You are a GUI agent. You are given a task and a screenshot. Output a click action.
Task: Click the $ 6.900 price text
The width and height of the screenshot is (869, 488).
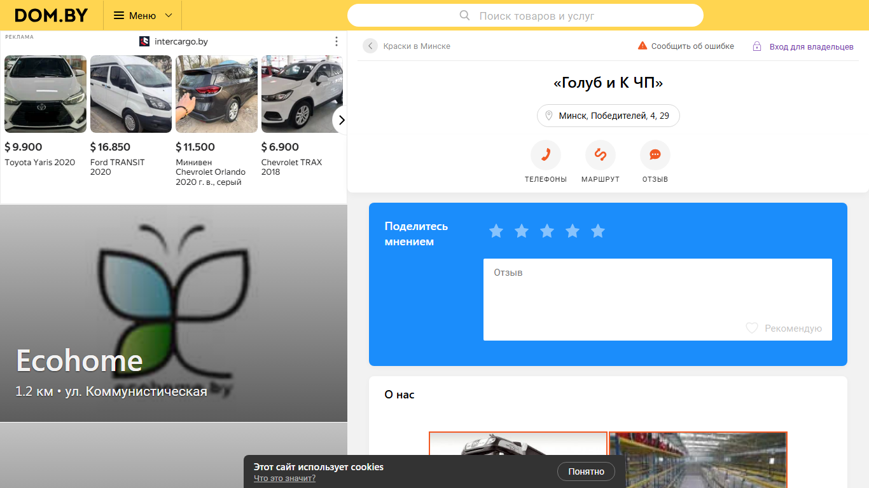280,147
